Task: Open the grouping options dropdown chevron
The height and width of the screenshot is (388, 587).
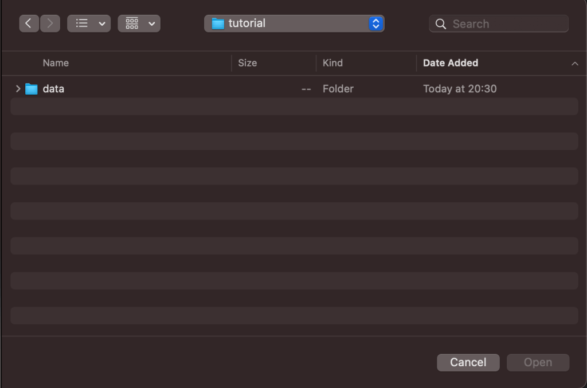Action: click(x=152, y=23)
